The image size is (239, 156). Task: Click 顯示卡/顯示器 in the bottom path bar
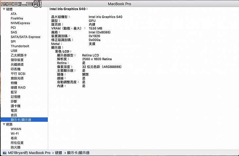pyautogui.click(x=78, y=153)
